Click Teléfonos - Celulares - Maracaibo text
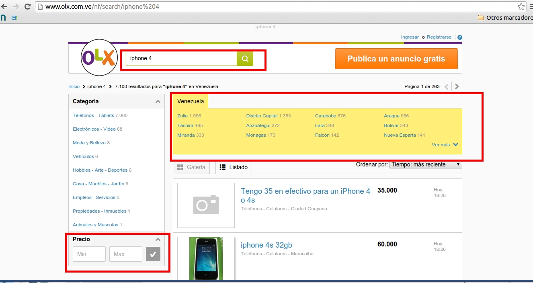 [x=277, y=254]
